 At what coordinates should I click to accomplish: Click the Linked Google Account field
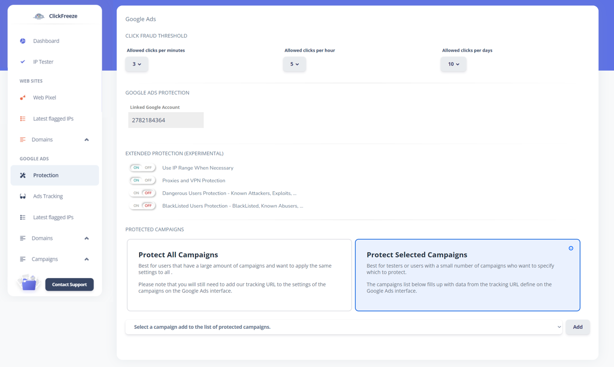pos(166,120)
